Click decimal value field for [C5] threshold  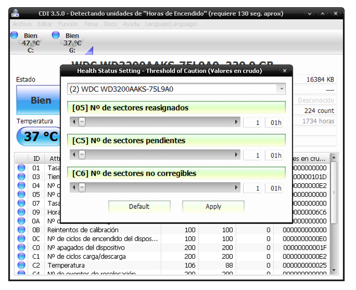[x=252, y=155]
